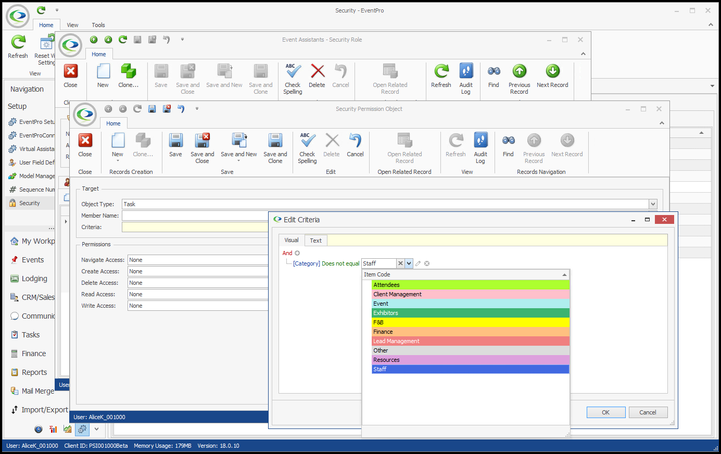Click the red X Delete icon in the Security Role window

coord(317,71)
